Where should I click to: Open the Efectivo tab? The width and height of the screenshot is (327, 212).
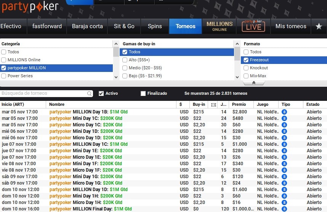(x=13, y=26)
